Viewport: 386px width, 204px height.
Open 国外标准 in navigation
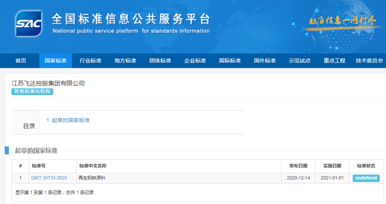265,61
